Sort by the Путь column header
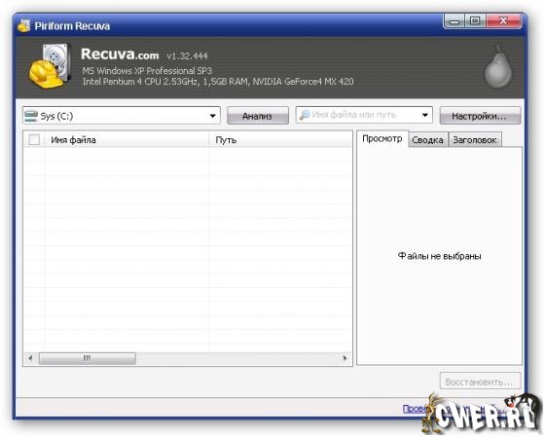The image size is (545, 437). [281, 140]
